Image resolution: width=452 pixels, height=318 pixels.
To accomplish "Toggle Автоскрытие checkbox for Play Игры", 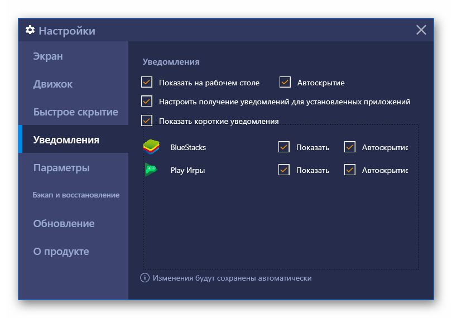I will pos(350,170).
